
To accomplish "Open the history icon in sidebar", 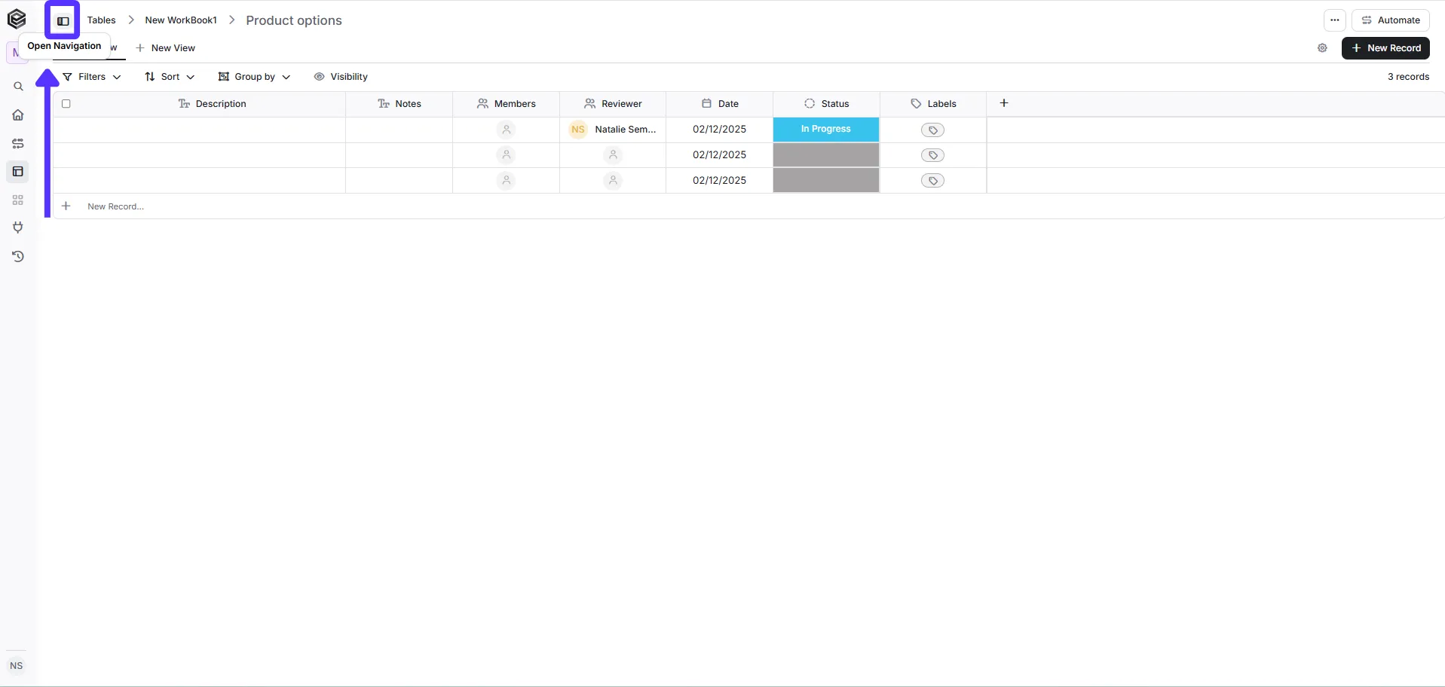I will pos(18,256).
